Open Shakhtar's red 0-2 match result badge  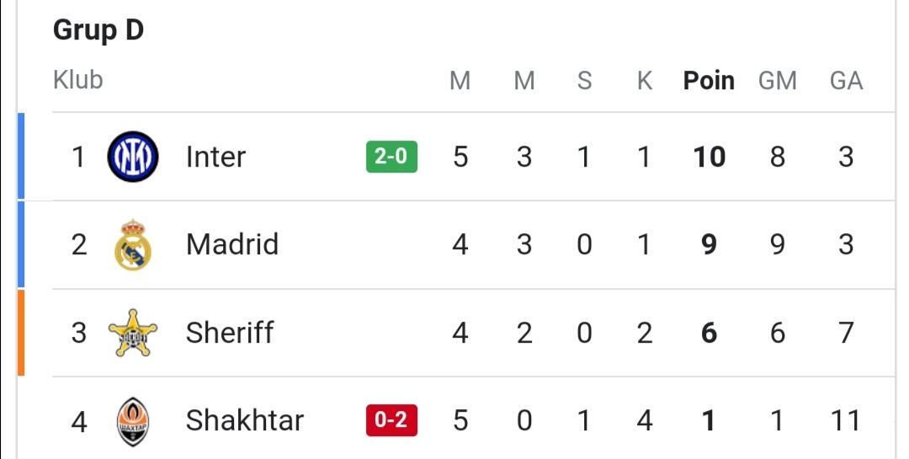click(391, 420)
